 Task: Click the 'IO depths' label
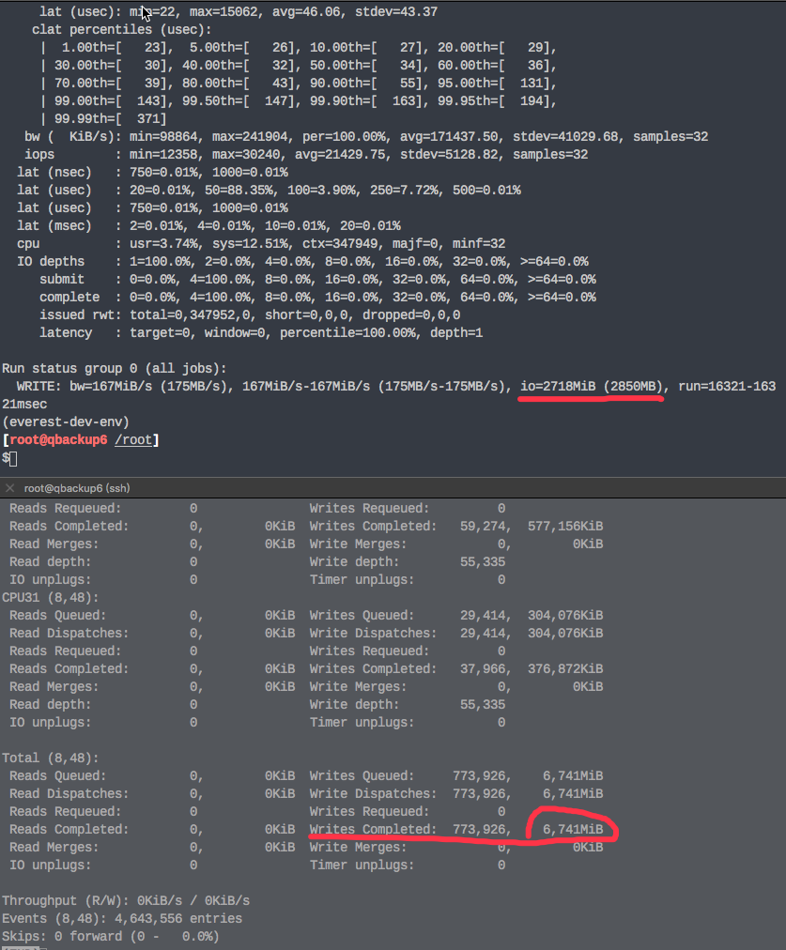[51, 261]
